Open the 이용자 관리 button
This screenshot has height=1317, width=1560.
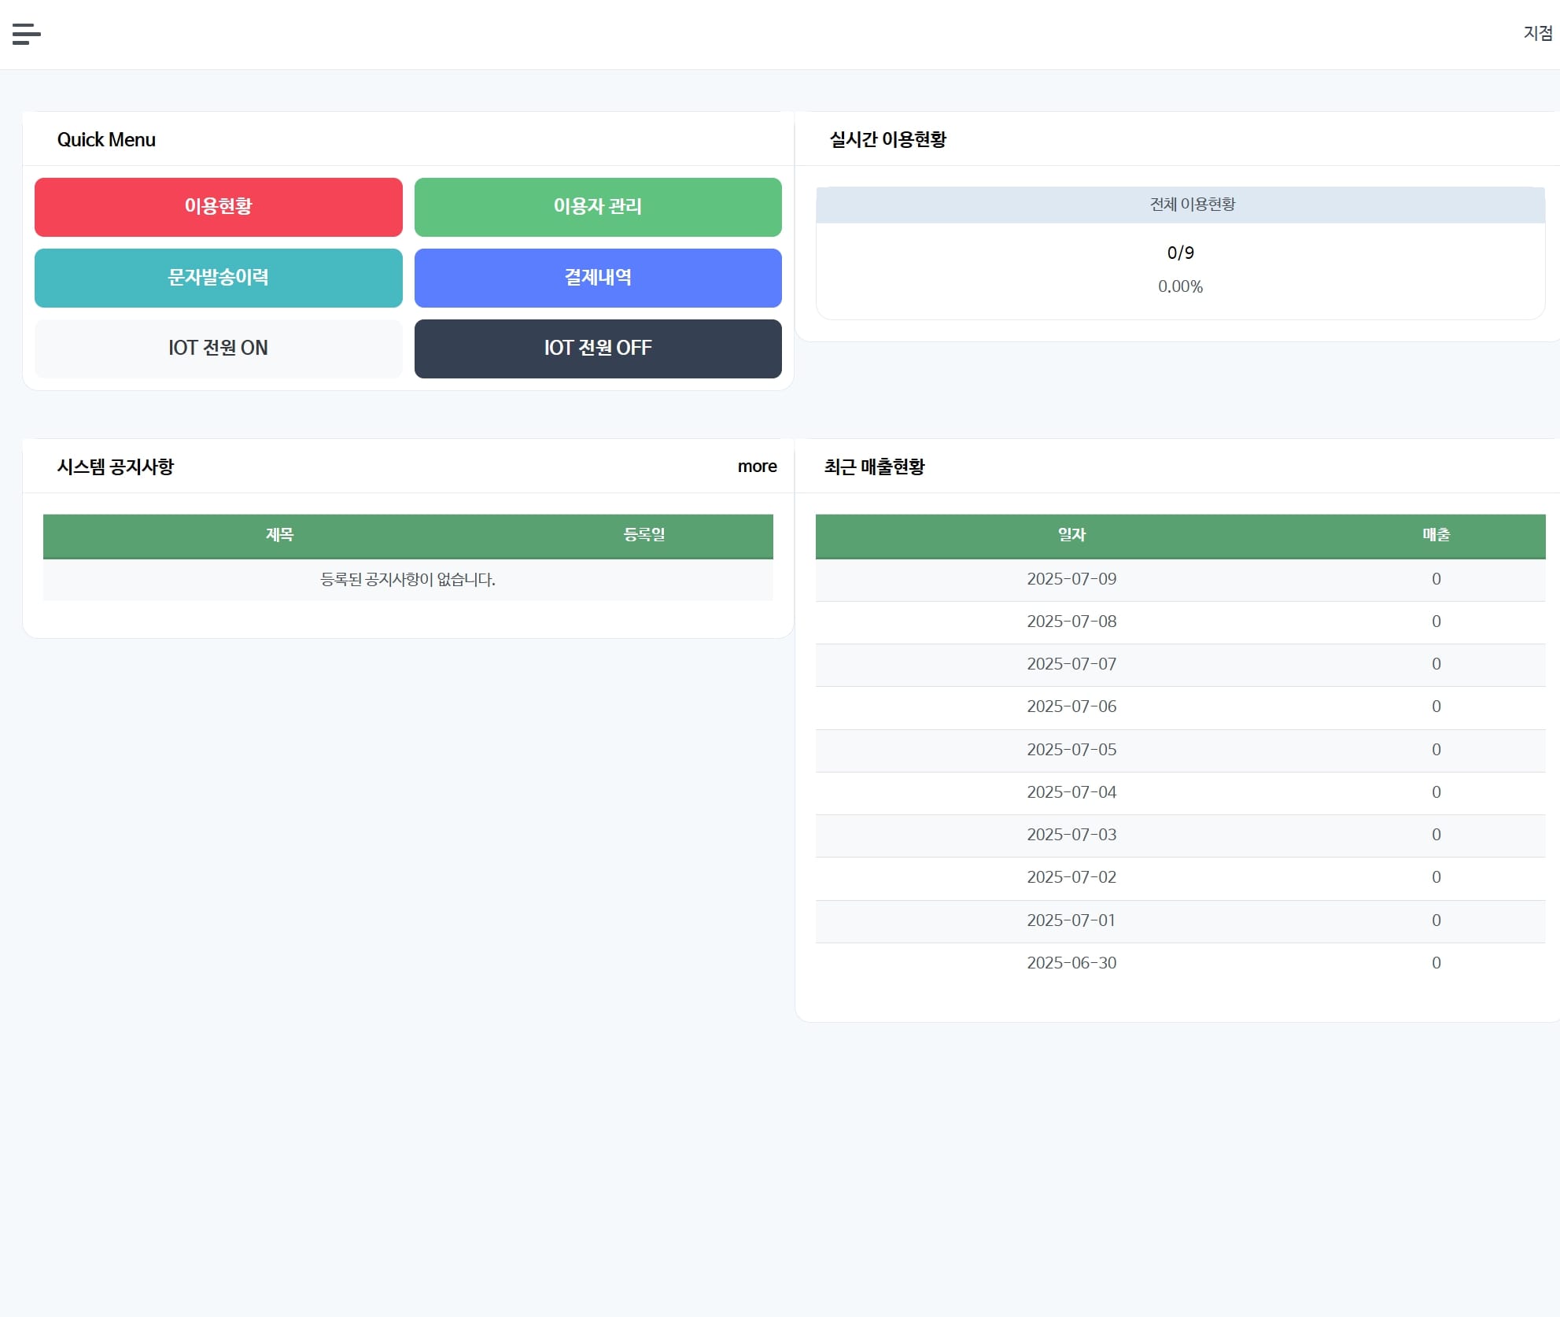point(598,207)
